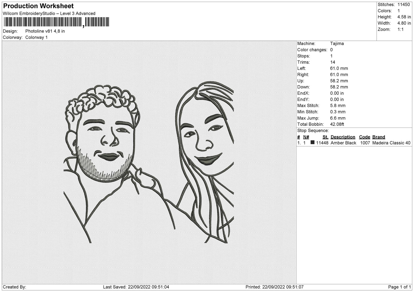Select the Amber Black thread color swatch
This screenshot has width=414, height=292.
tap(313, 142)
